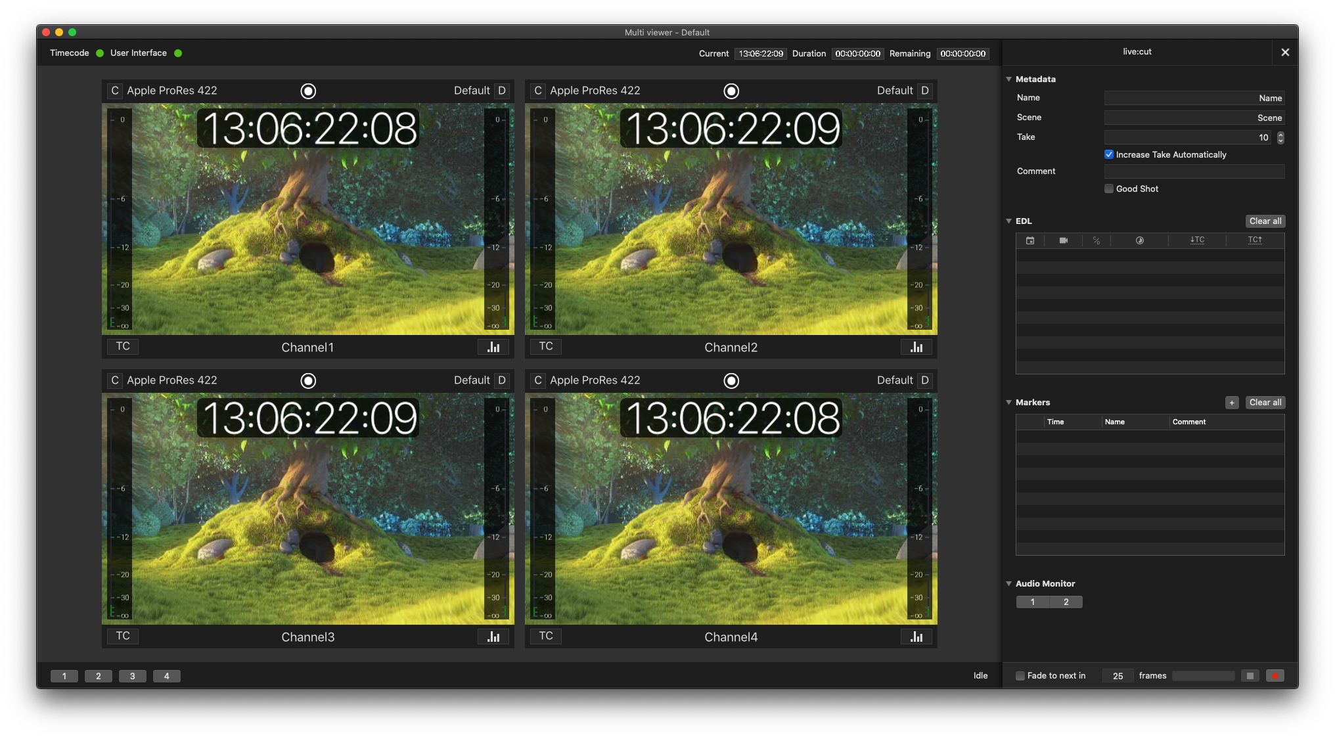
Task: Click into the Name metadata field
Action: 1194,99
